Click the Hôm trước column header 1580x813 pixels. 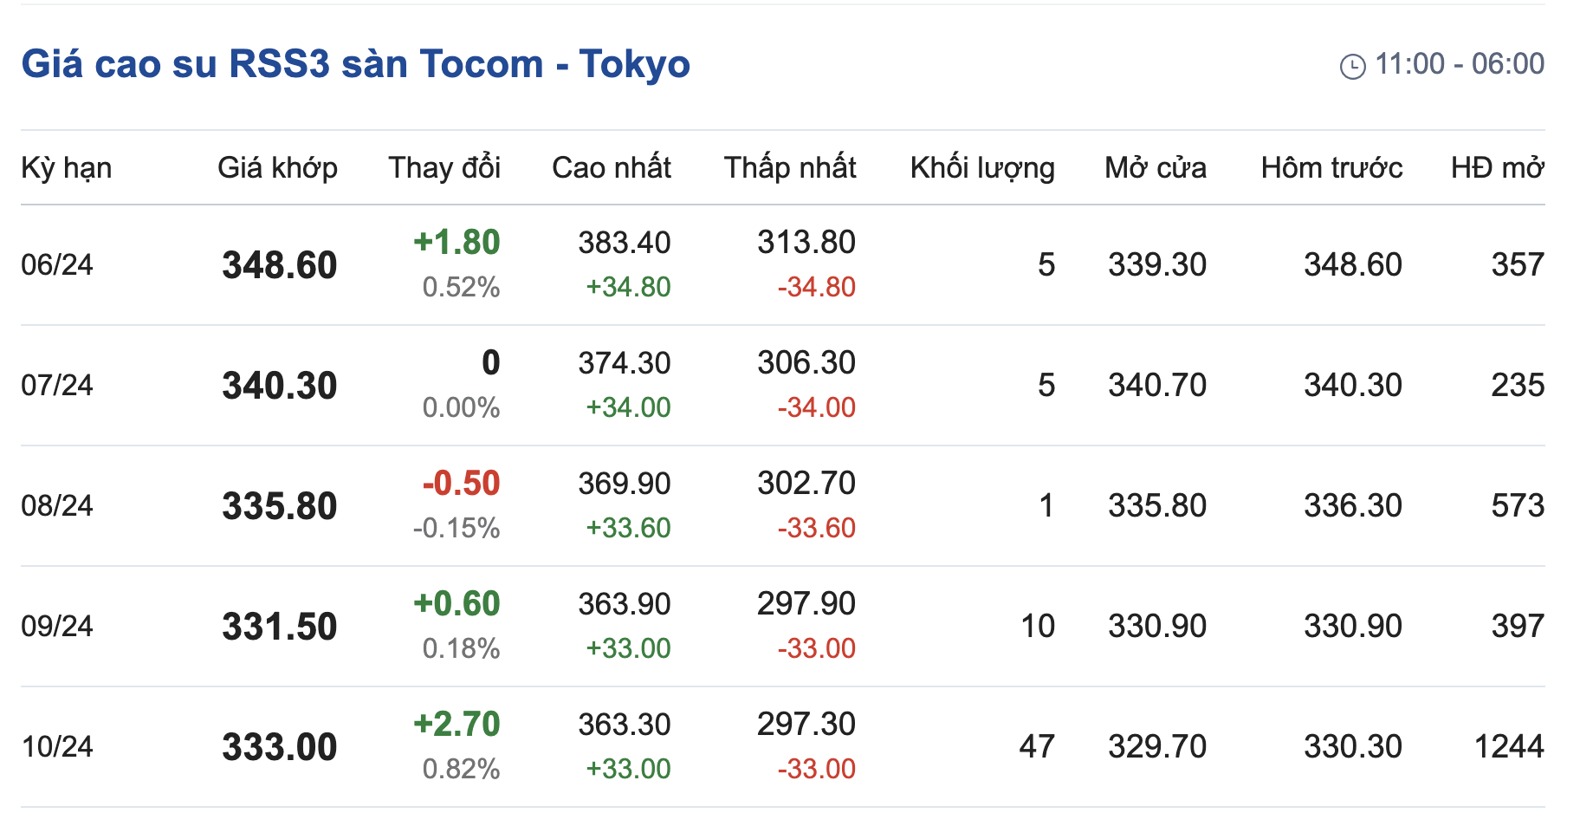(x=1331, y=167)
